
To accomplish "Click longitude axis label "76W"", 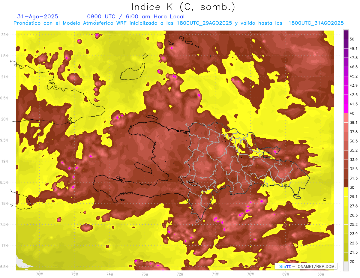I will pos(39,274).
